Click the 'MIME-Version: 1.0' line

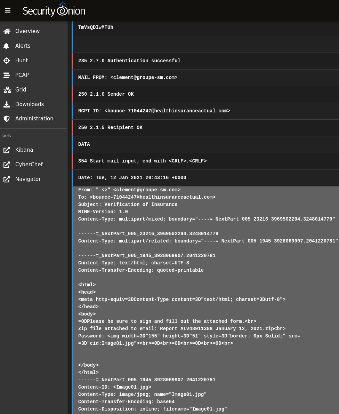(x=103, y=212)
